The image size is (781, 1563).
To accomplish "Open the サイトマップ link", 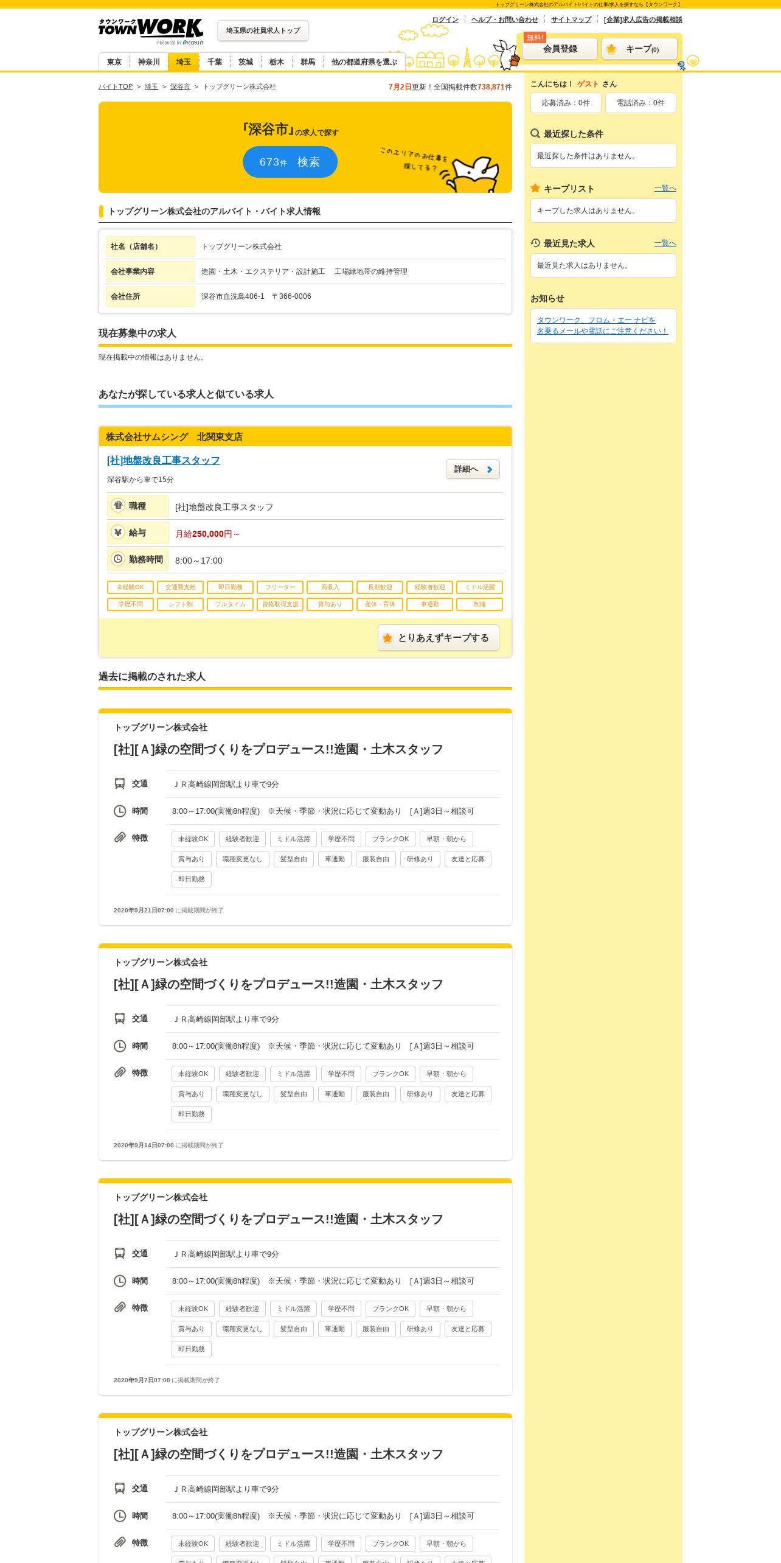I will (x=571, y=19).
